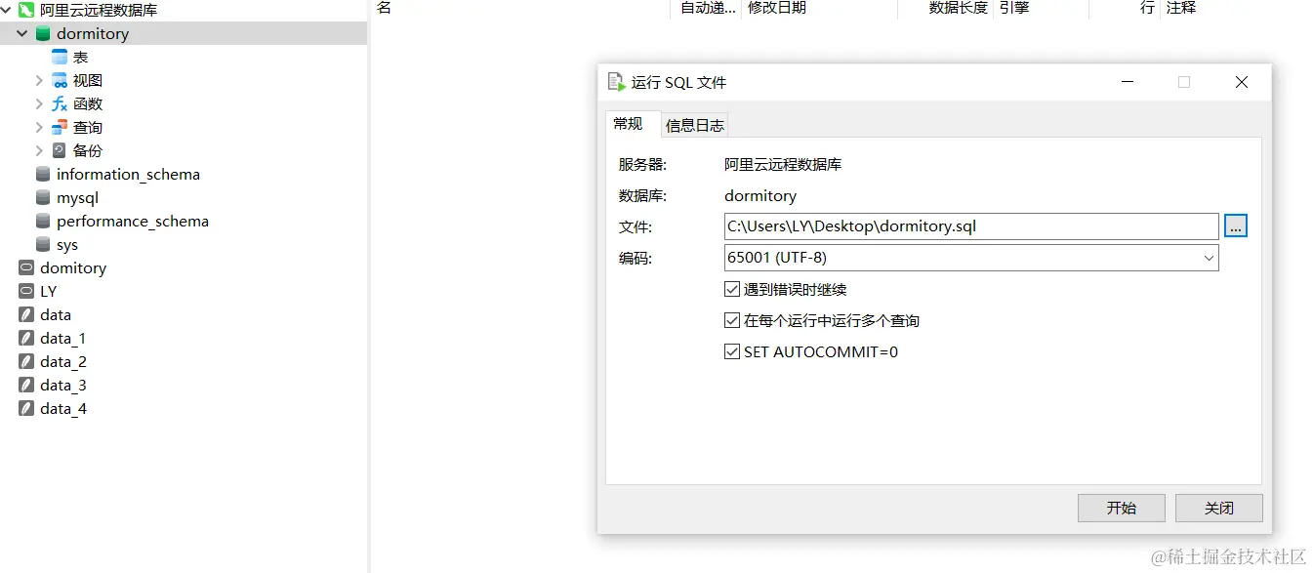Click the data_1 feather icon

click(26, 338)
